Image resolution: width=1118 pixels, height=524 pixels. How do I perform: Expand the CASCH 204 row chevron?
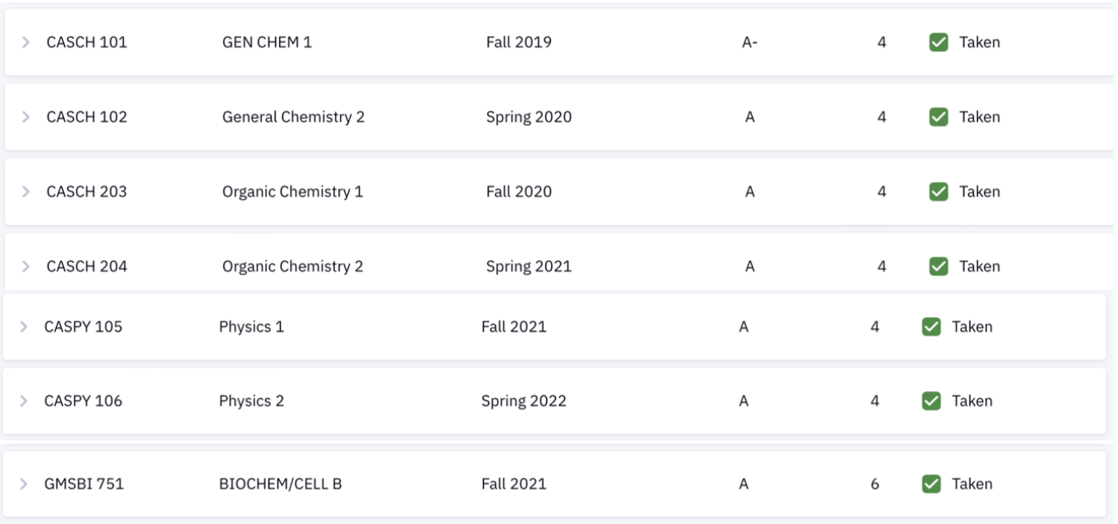[x=26, y=266]
